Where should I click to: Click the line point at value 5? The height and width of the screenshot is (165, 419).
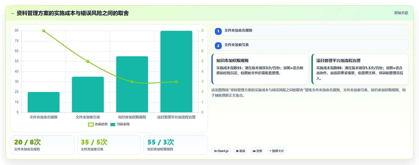coord(88,61)
